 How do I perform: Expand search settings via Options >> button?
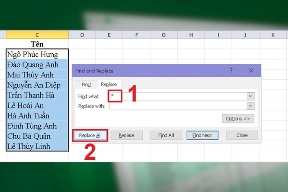(x=238, y=119)
